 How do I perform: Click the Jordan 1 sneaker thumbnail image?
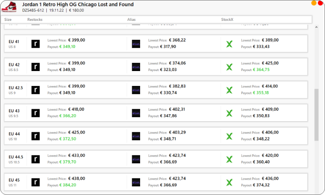point(9,7)
